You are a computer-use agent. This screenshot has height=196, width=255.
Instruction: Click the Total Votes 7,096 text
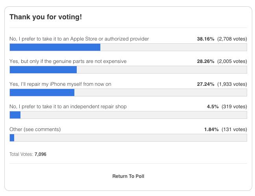coord(28,154)
